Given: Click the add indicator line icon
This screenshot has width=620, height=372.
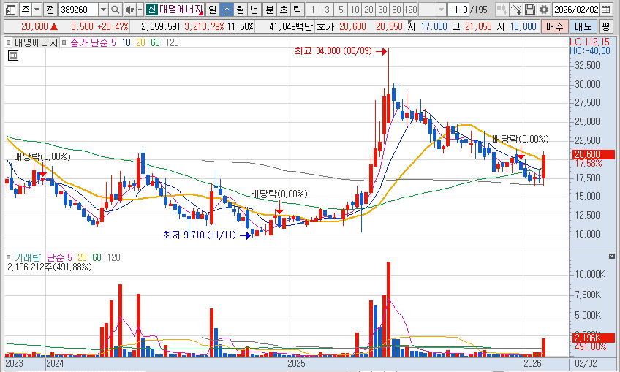Looking at the screenshot, I should tap(515, 9).
